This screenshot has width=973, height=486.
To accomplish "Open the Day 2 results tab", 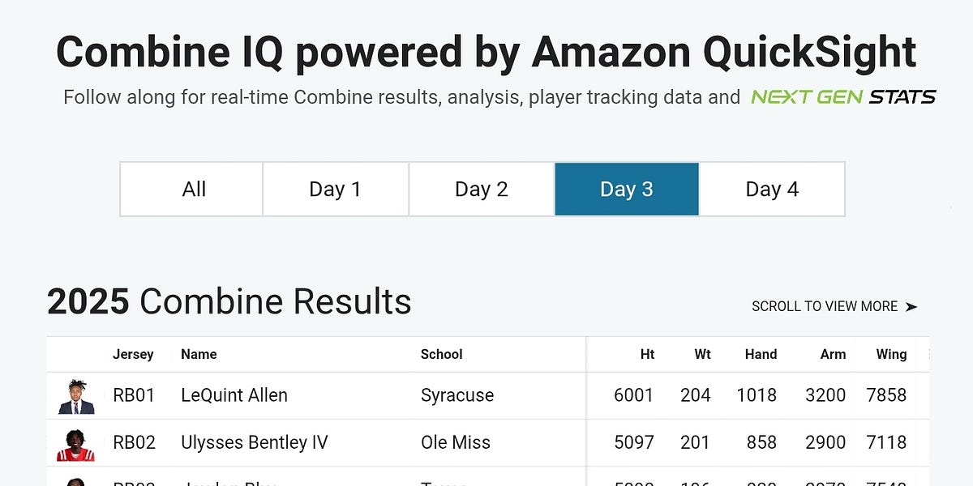I will coord(482,189).
